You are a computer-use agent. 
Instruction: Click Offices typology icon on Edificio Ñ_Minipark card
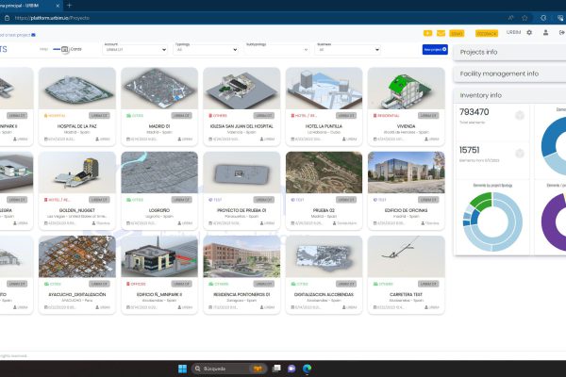128,284
